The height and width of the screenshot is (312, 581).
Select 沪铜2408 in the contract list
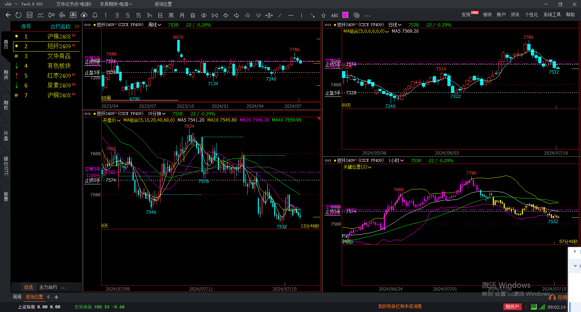click(46, 95)
